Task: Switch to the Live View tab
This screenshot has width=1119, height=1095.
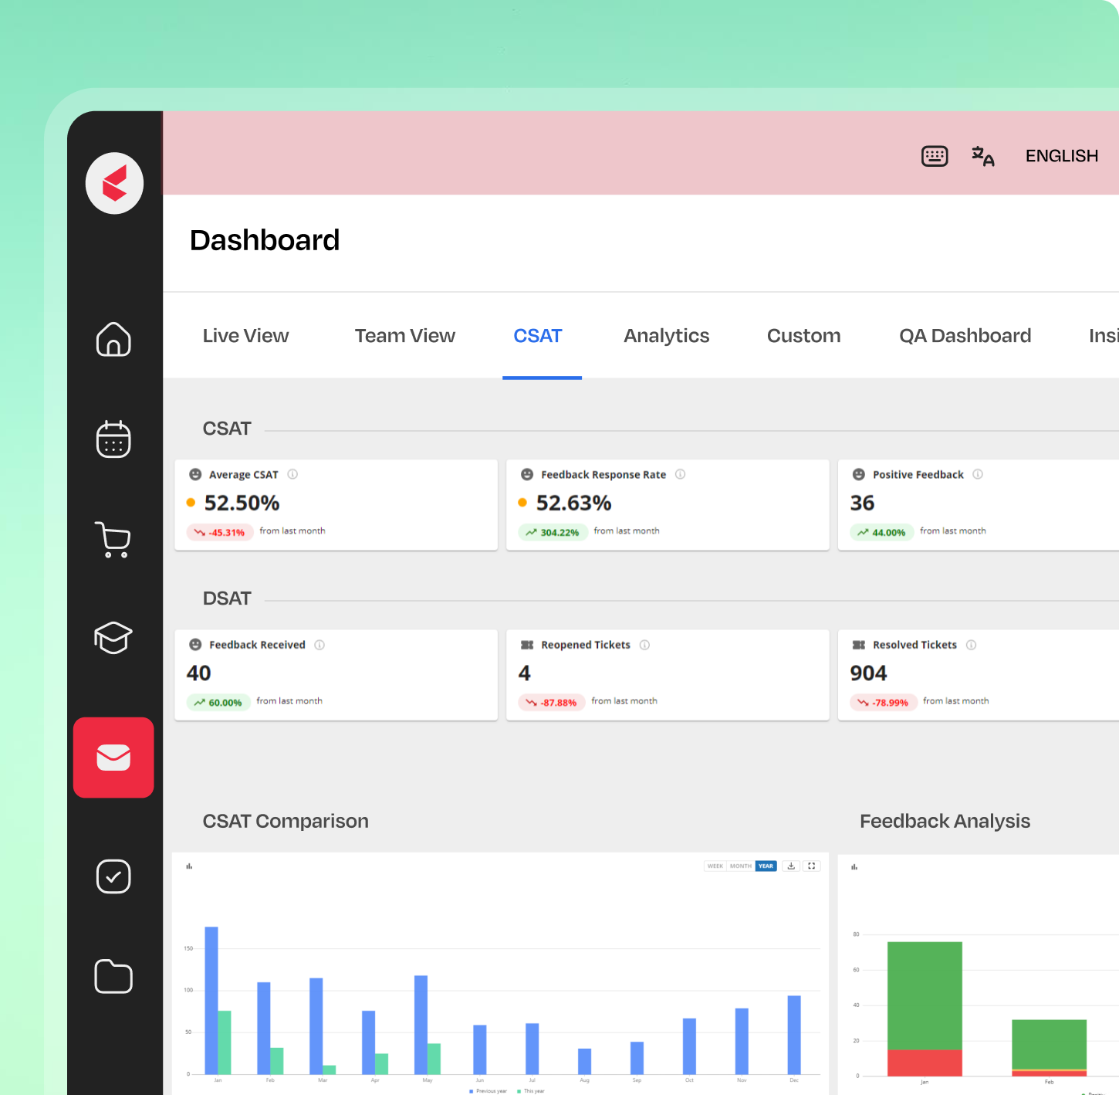Action: click(245, 336)
